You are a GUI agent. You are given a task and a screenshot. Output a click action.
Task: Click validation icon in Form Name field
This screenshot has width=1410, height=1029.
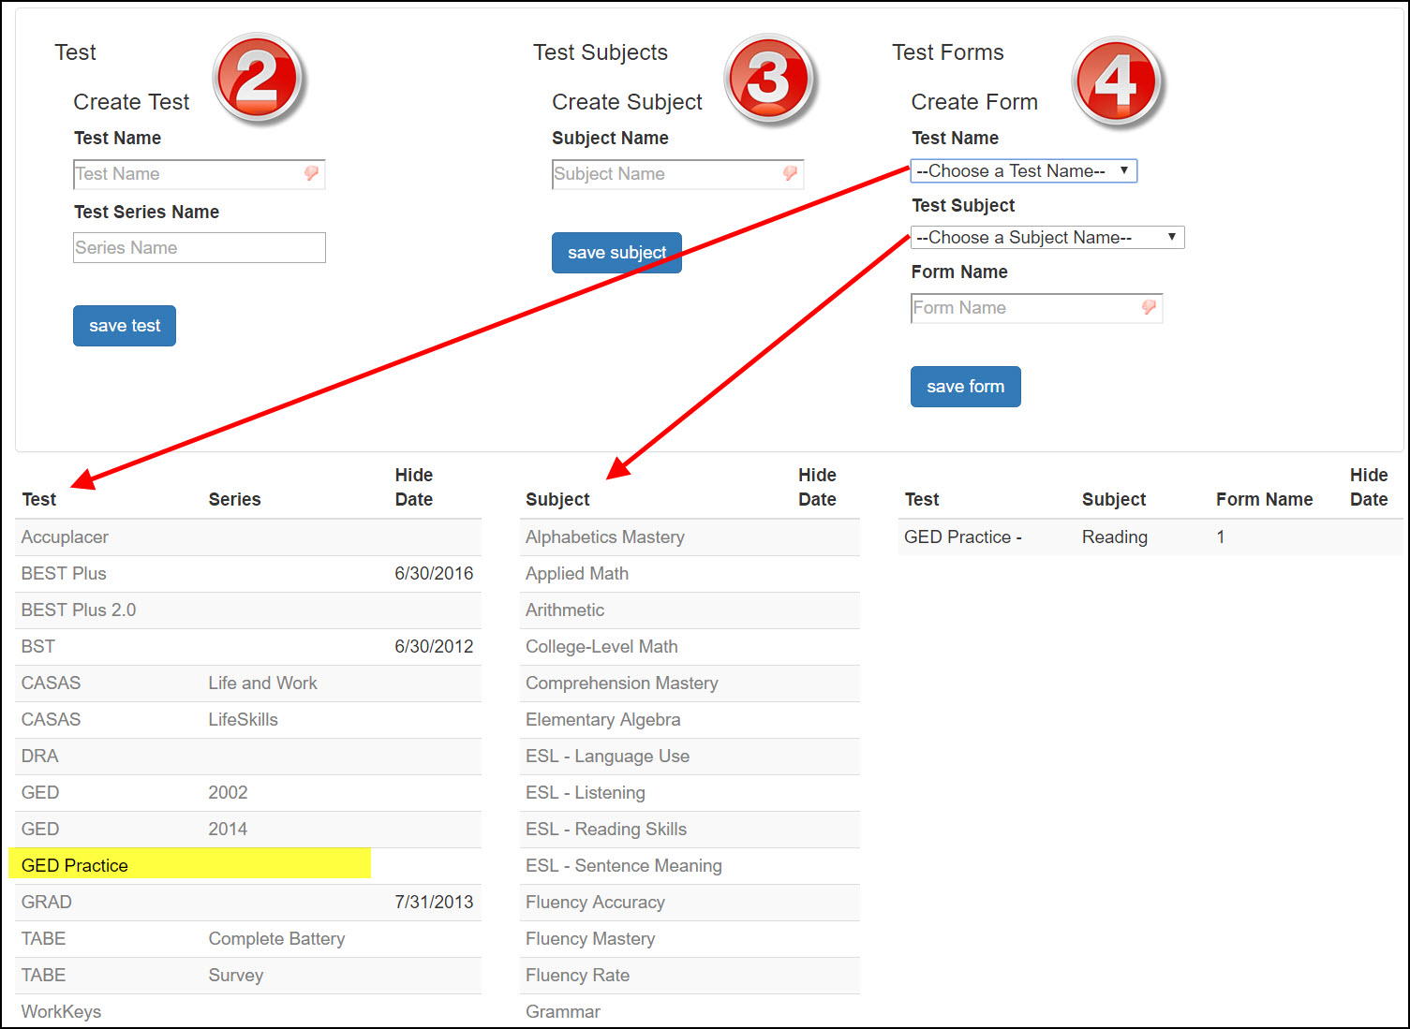pos(1149,307)
